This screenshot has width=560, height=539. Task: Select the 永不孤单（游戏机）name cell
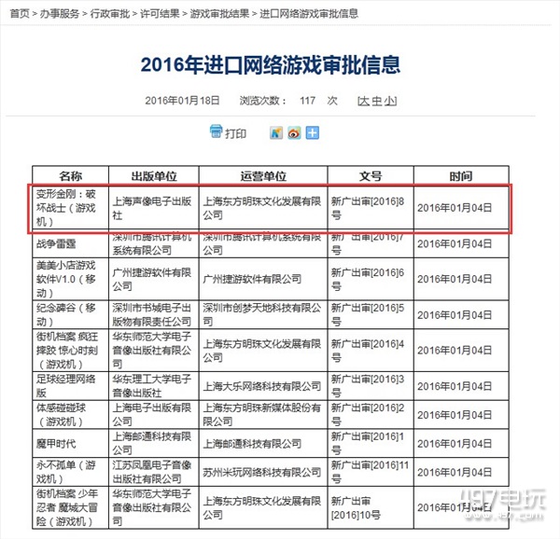tap(70, 472)
